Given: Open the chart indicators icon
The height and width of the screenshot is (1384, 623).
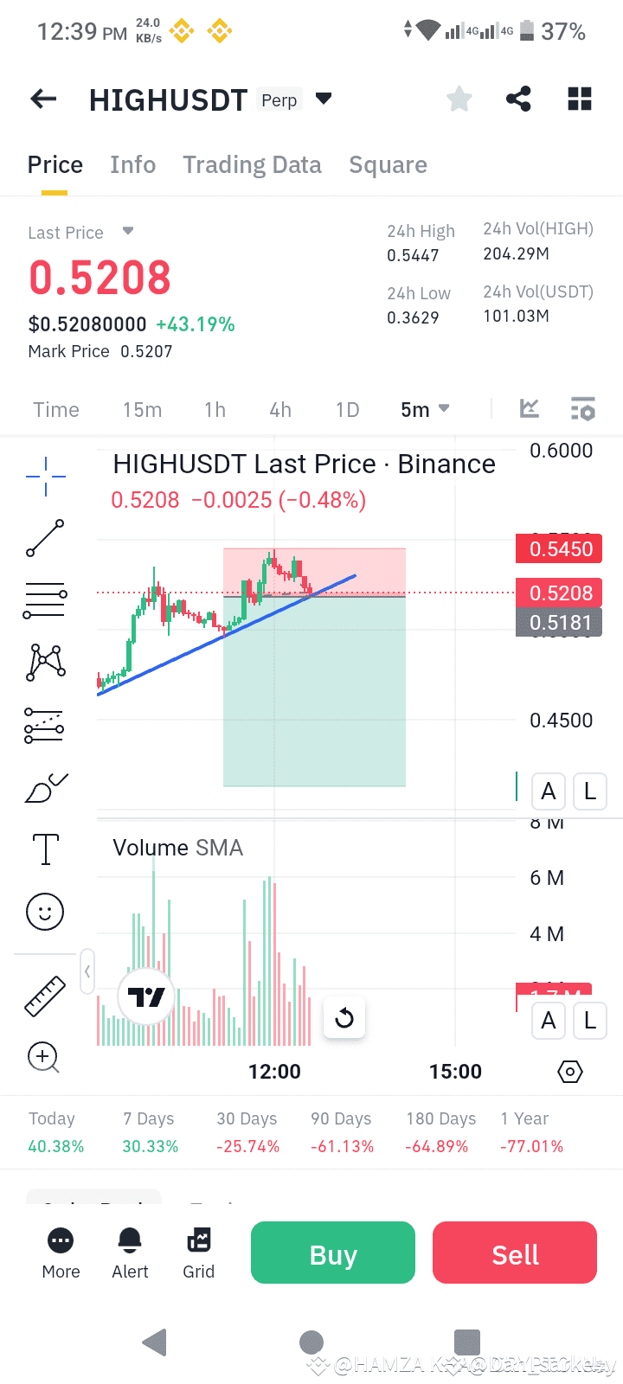Looking at the screenshot, I should click(x=530, y=408).
